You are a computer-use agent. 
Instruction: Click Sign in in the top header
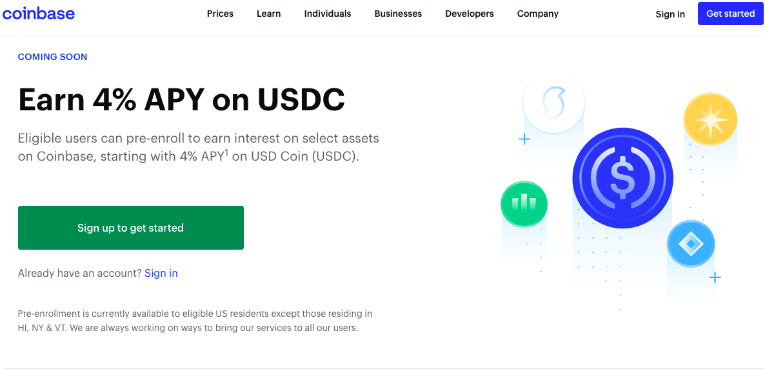670,14
